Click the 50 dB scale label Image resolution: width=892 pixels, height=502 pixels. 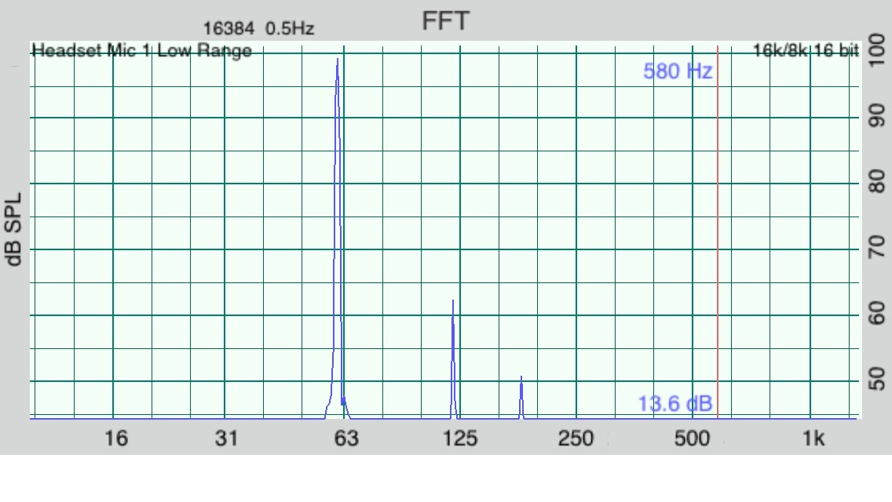877,379
